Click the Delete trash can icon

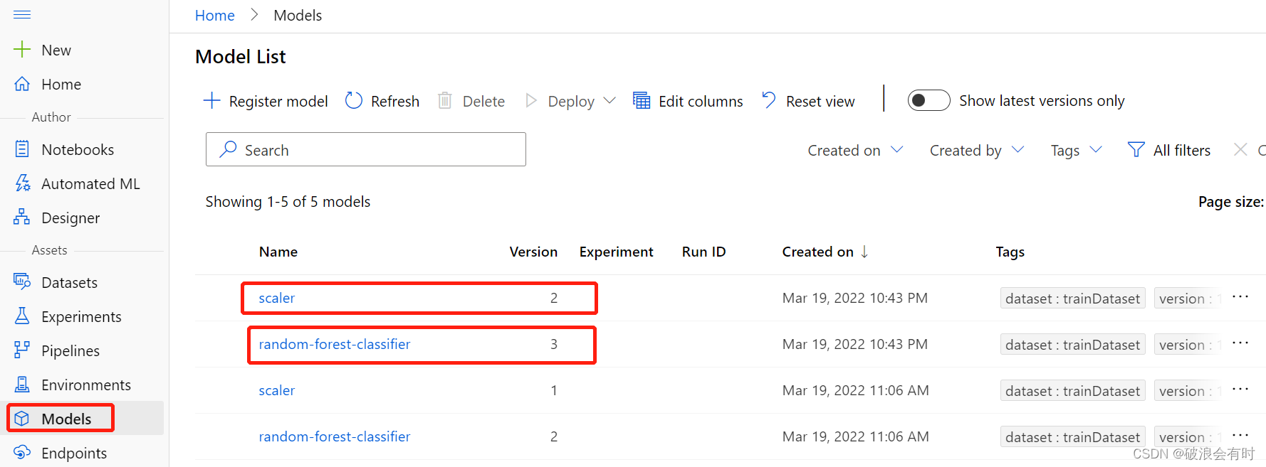[x=445, y=101]
